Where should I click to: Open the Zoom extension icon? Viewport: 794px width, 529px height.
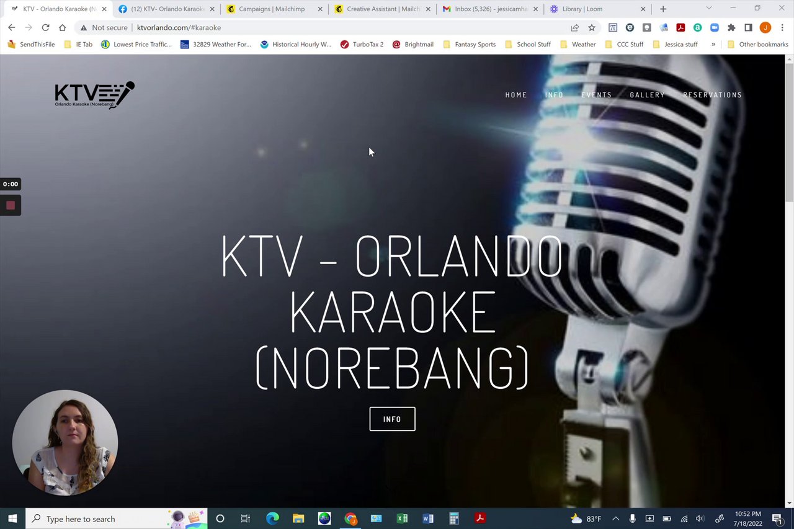[714, 27]
